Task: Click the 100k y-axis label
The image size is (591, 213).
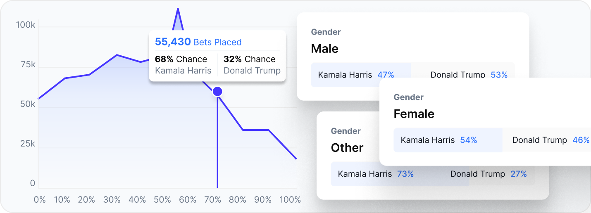Action: (x=26, y=25)
